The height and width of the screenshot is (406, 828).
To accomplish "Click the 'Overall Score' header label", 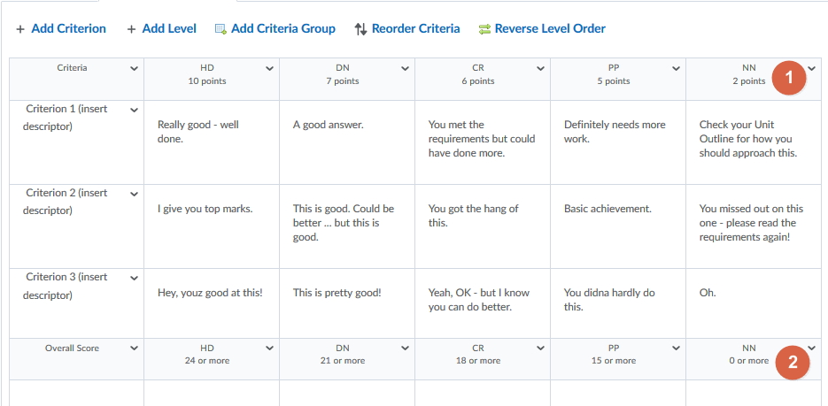I will [72, 348].
